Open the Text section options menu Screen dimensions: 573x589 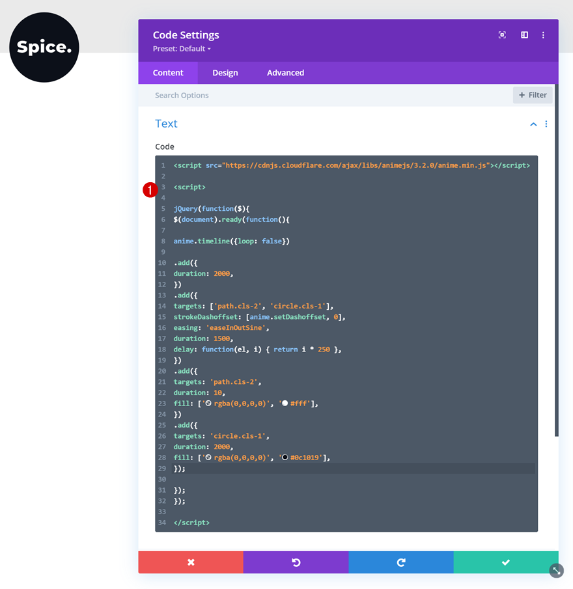[x=546, y=124]
